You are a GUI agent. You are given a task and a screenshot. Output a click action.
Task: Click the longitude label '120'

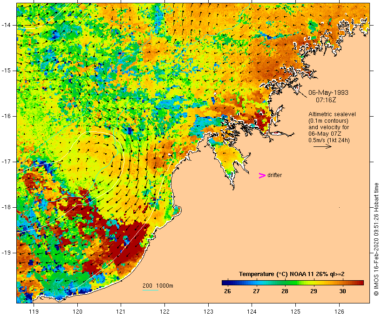[77, 312]
